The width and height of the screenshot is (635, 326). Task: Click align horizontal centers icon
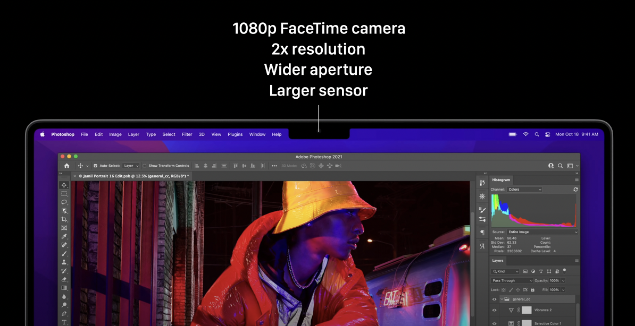206,166
